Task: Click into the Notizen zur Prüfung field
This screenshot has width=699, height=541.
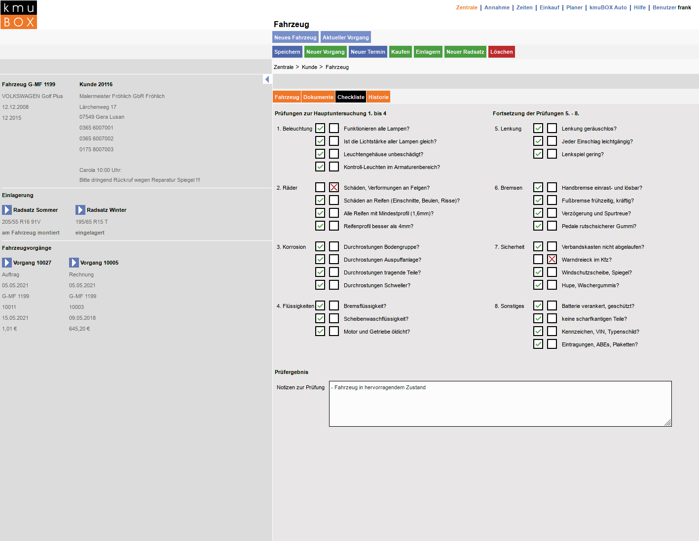Action: (x=499, y=404)
